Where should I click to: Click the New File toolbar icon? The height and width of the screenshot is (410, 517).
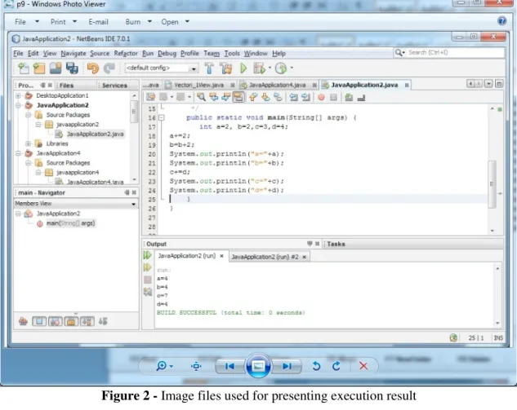(24, 68)
